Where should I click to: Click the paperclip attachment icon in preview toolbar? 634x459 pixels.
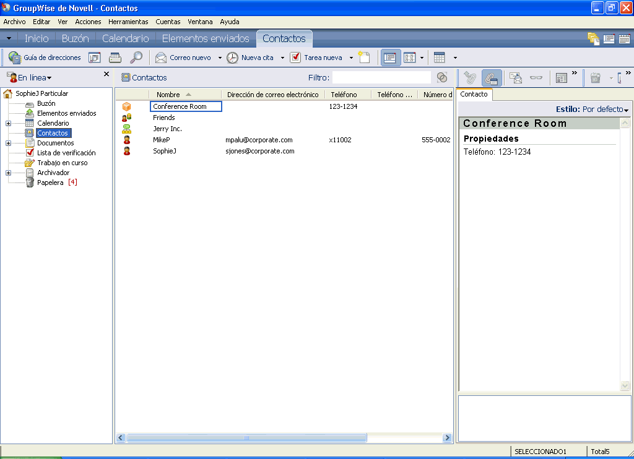(470, 77)
